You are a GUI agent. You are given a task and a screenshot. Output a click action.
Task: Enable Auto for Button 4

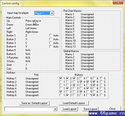50,46
